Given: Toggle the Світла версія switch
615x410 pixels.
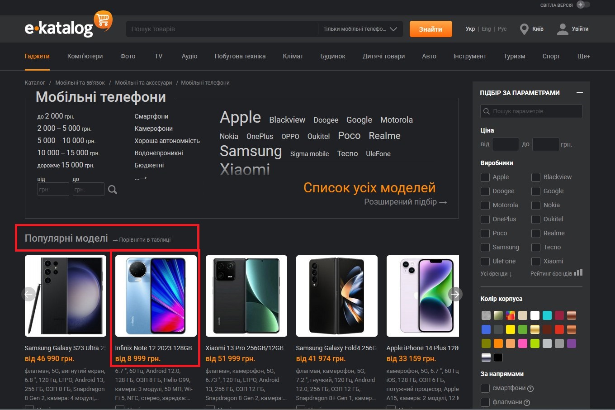Looking at the screenshot, I should (x=583, y=5).
